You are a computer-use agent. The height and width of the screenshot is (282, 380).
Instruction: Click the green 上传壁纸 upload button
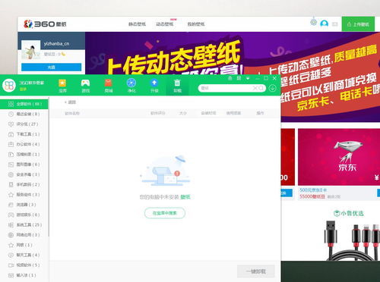358,24
